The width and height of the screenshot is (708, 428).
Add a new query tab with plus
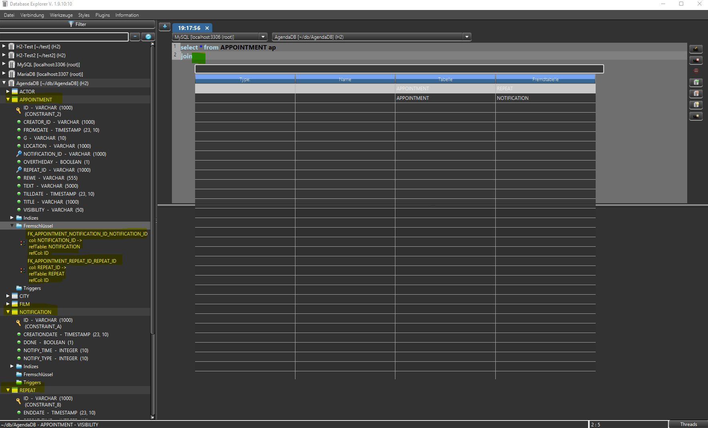pyautogui.click(x=165, y=27)
